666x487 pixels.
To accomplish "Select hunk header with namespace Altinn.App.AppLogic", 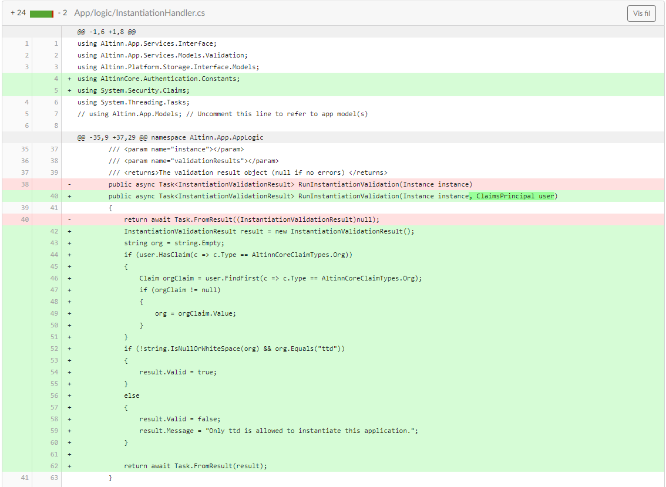I will 170,137.
